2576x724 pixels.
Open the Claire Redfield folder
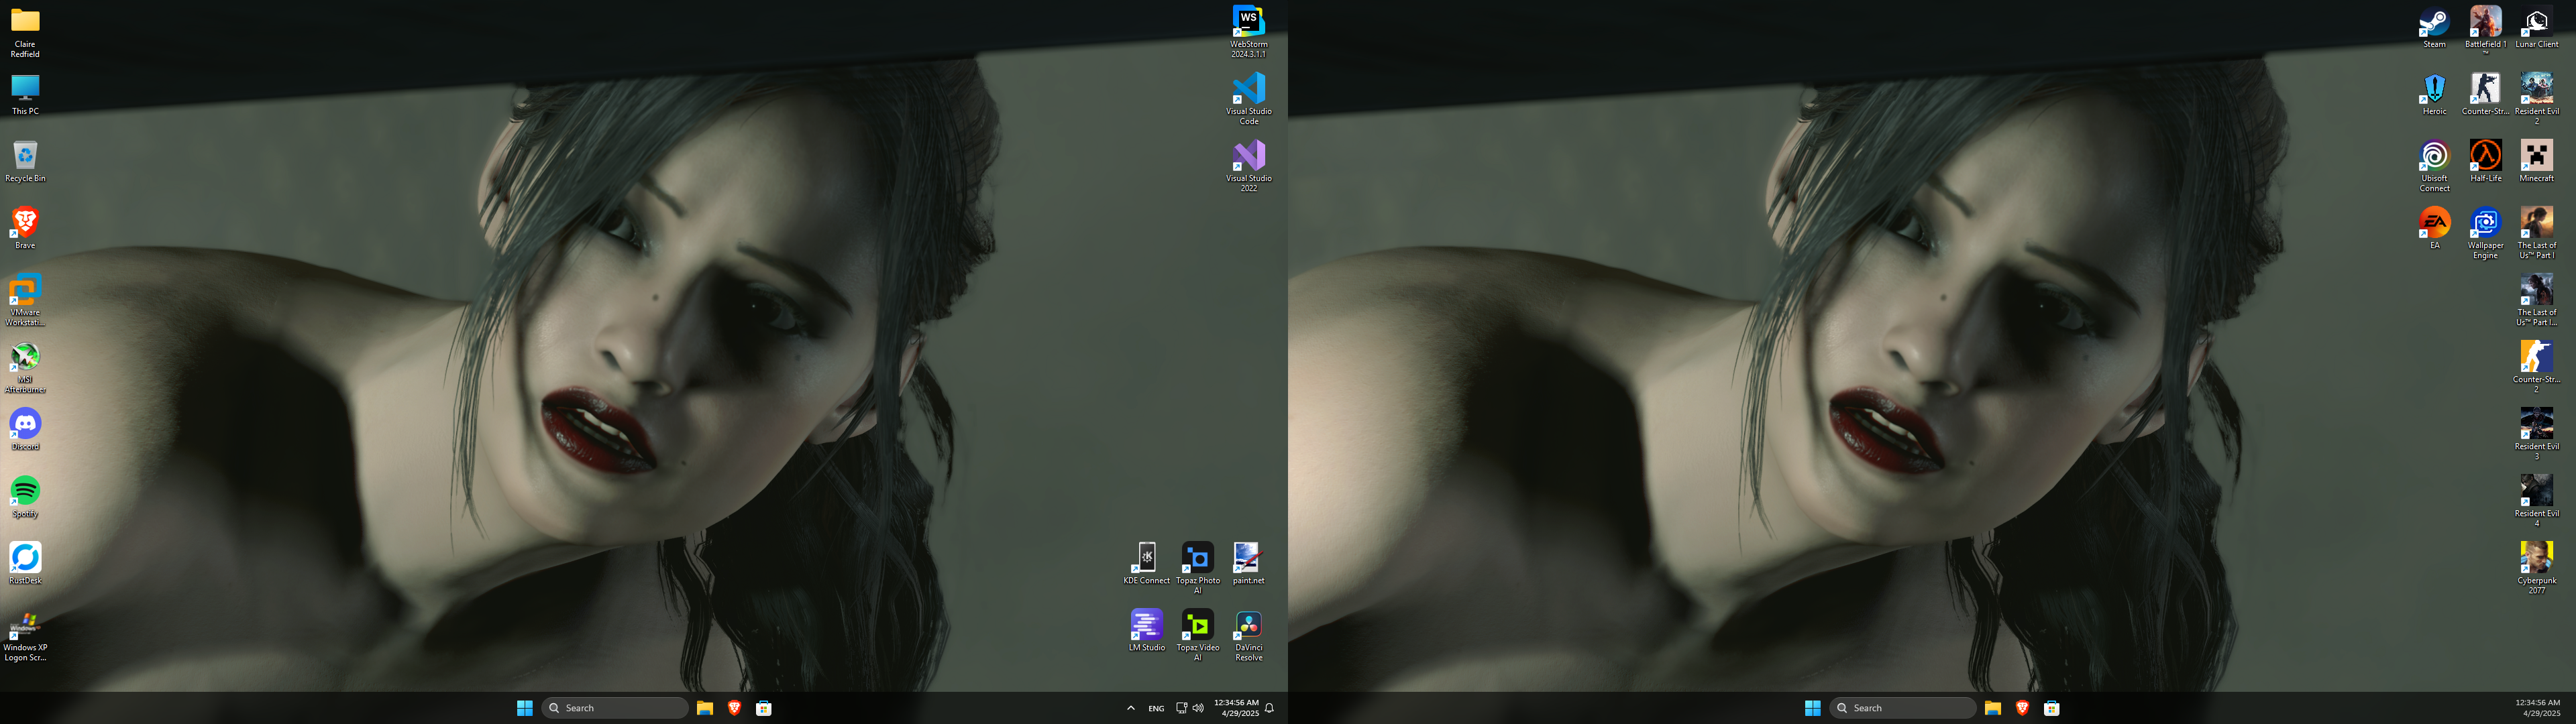click(25, 32)
